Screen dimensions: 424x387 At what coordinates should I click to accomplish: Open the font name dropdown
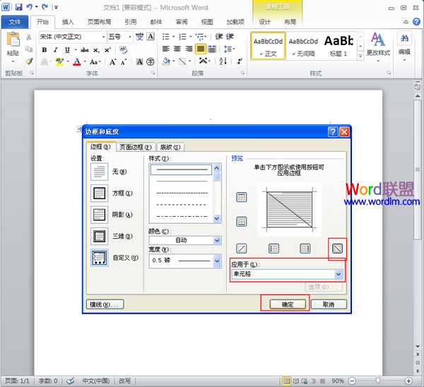coord(103,37)
